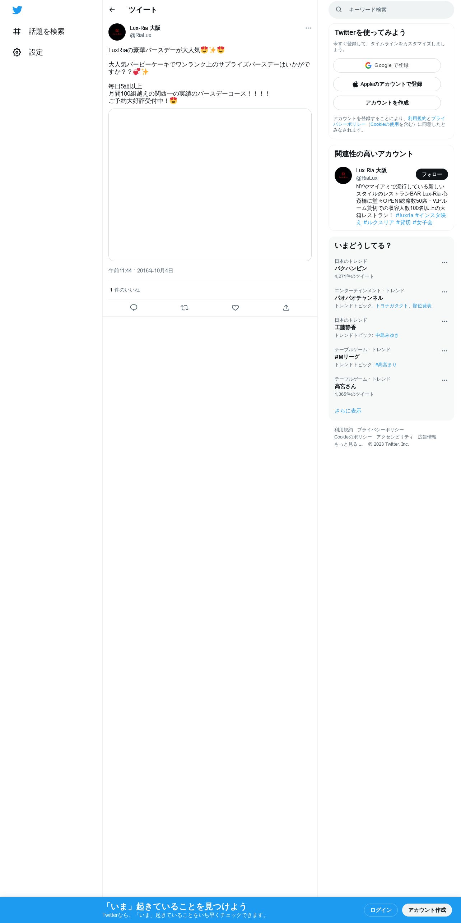
Task: Open アクセシビリティ footer link
Action: point(395,437)
